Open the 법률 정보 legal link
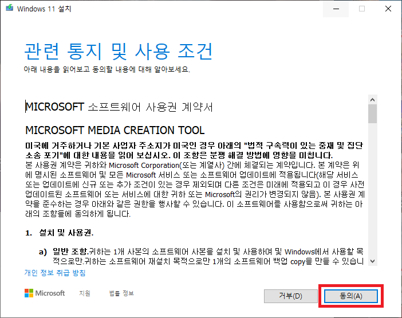402x318 pixels. (x=121, y=293)
